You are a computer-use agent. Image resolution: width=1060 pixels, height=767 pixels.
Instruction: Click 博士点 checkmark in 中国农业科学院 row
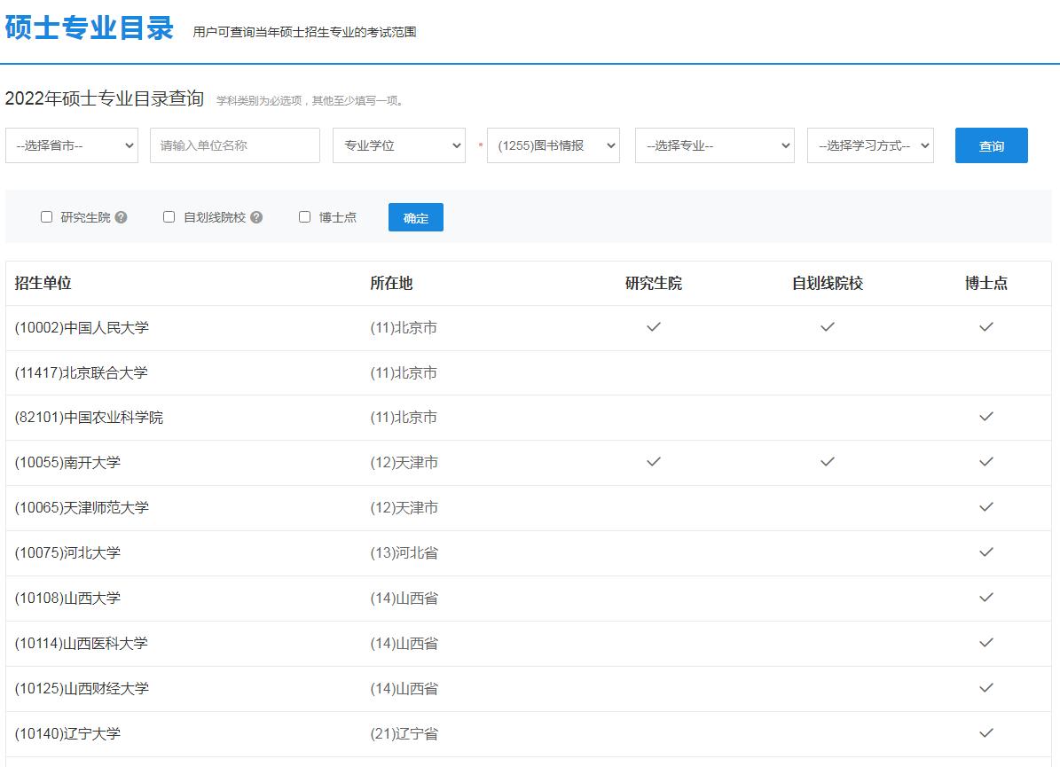[x=986, y=417]
